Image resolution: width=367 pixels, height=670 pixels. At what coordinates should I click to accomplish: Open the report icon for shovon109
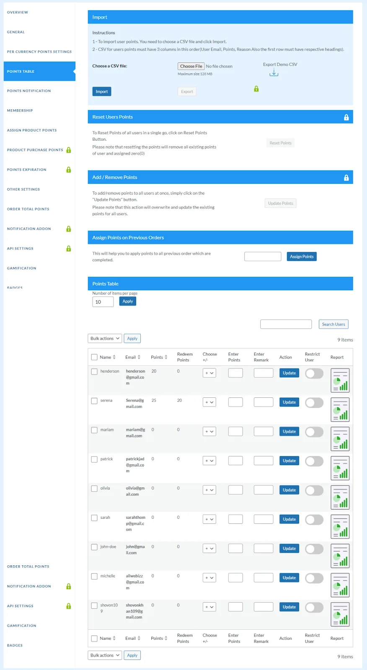tap(340, 614)
